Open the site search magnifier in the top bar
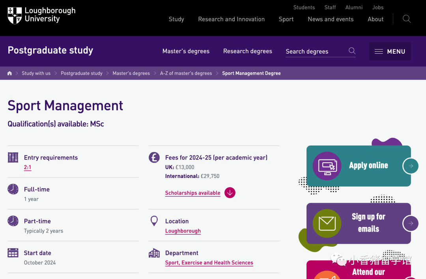Image resolution: width=426 pixels, height=279 pixels. pos(406,19)
